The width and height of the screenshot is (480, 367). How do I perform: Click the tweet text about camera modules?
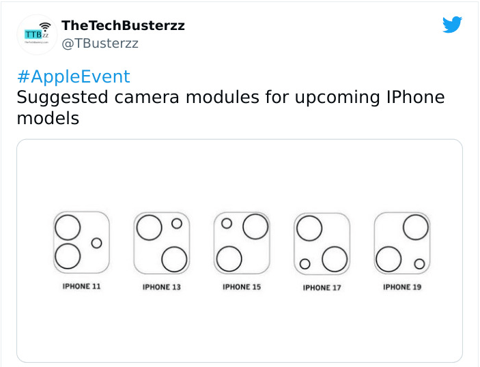tap(231, 107)
